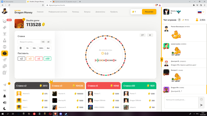The image size is (207, 116).
Task: Open the Double game help question mark
Action: (x=24, y=20)
